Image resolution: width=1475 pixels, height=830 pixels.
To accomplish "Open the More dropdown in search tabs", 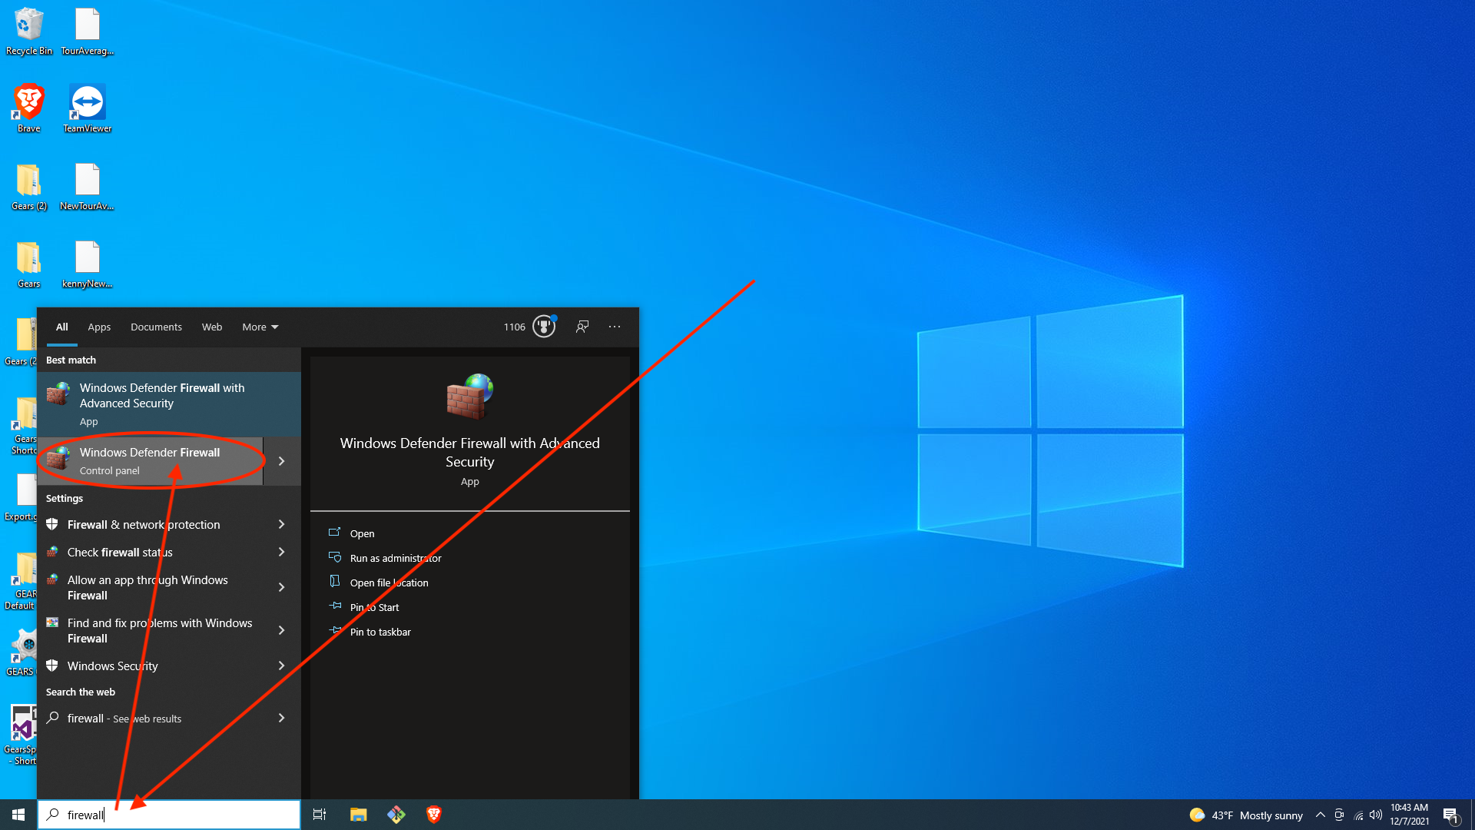I will [260, 327].
